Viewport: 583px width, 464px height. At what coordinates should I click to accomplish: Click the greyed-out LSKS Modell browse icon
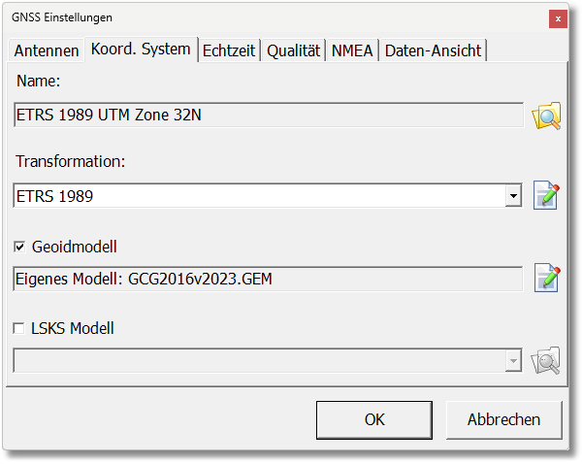click(x=547, y=361)
